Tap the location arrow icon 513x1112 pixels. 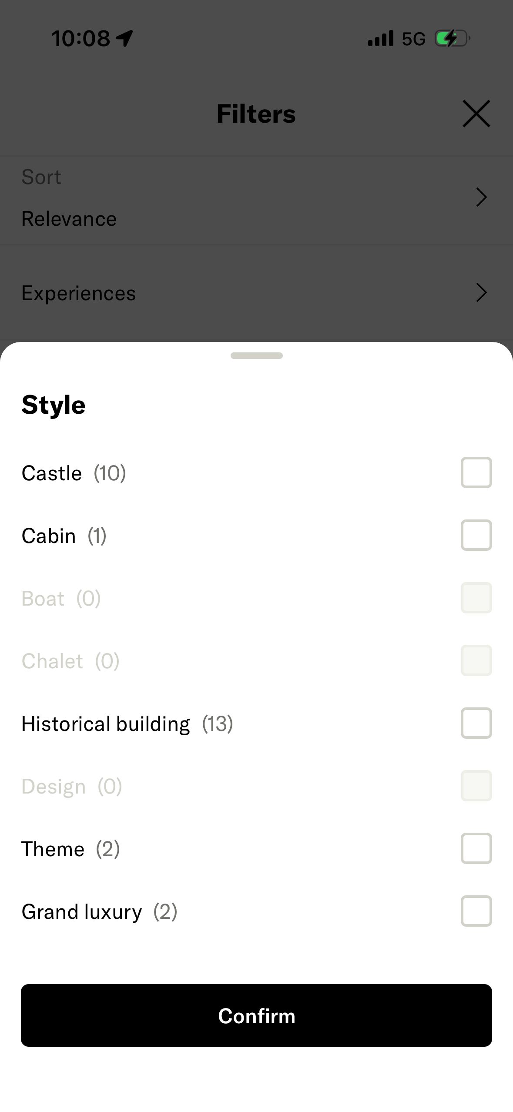124,38
